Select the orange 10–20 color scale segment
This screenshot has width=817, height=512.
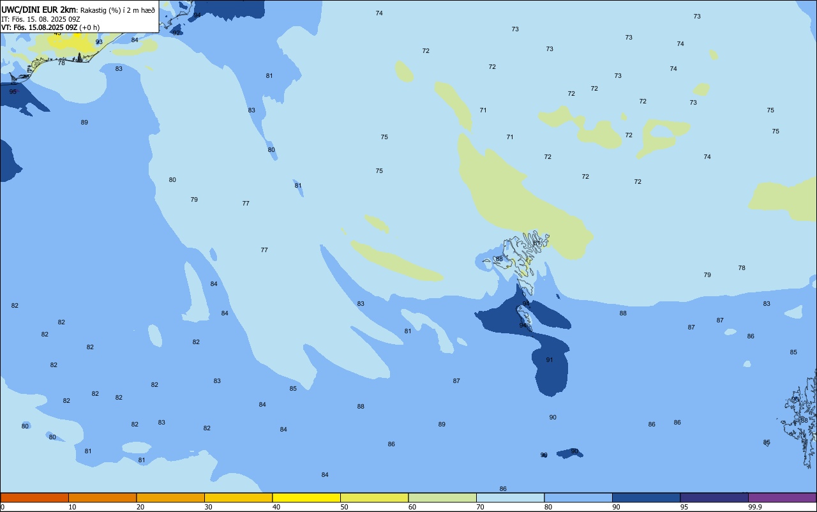point(102,497)
